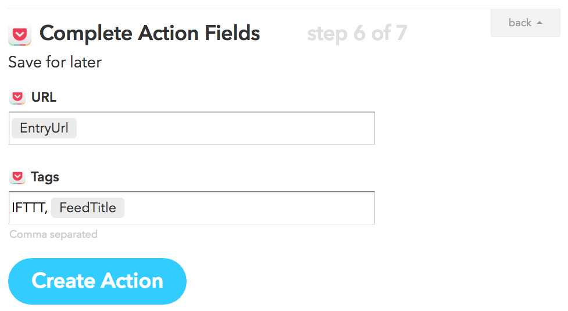Viewport: 568px width, 311px height.
Task: Click the word 'back' on the button
Action: coord(520,23)
